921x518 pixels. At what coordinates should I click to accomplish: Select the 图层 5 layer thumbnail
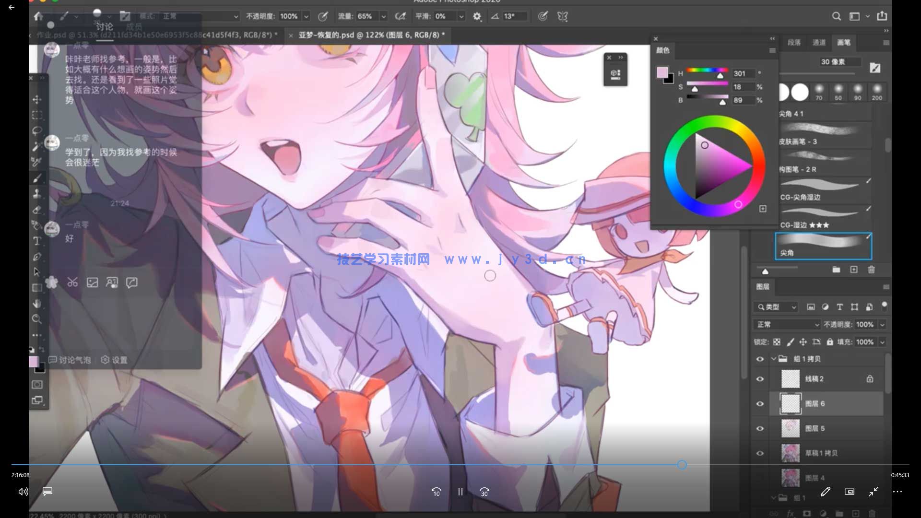point(791,428)
